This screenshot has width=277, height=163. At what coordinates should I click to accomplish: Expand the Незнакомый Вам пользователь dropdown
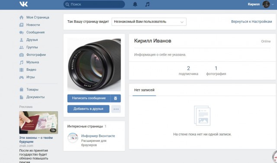[149, 22]
